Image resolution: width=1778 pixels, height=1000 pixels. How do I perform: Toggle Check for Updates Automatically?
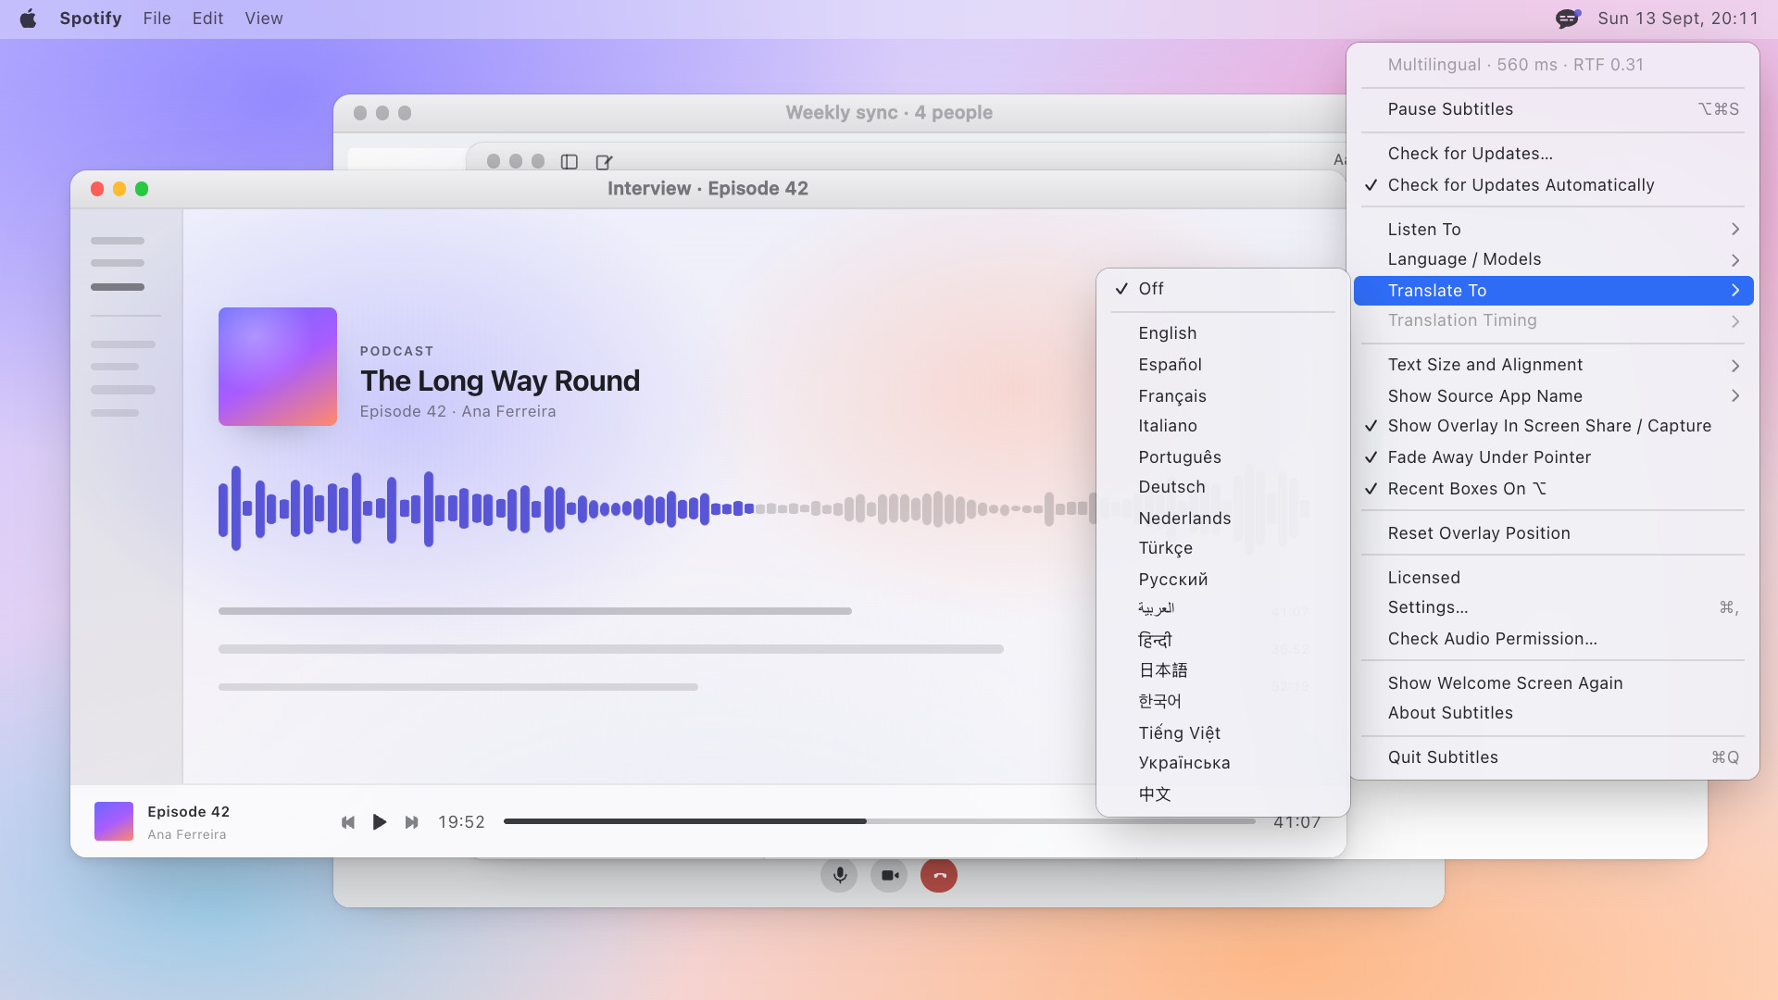(1554, 185)
